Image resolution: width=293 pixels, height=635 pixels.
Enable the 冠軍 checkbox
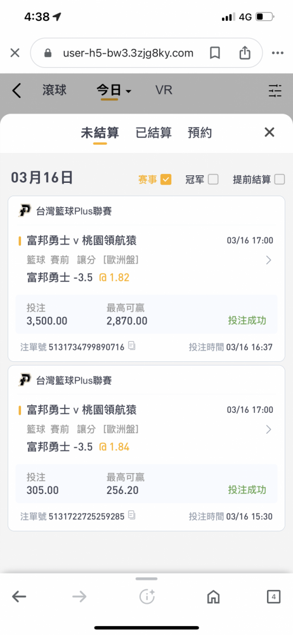(213, 180)
